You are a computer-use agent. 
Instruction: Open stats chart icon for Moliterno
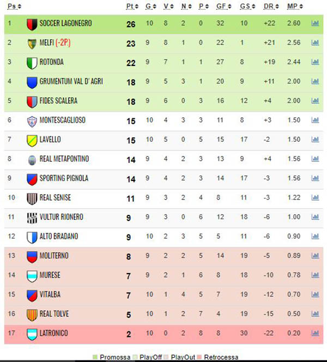315,256
